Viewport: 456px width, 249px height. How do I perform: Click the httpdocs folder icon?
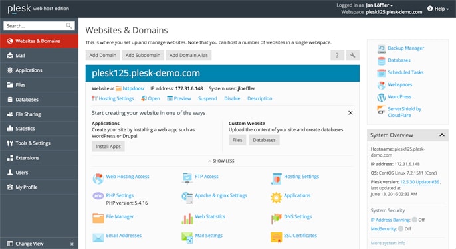pyautogui.click(x=118, y=88)
